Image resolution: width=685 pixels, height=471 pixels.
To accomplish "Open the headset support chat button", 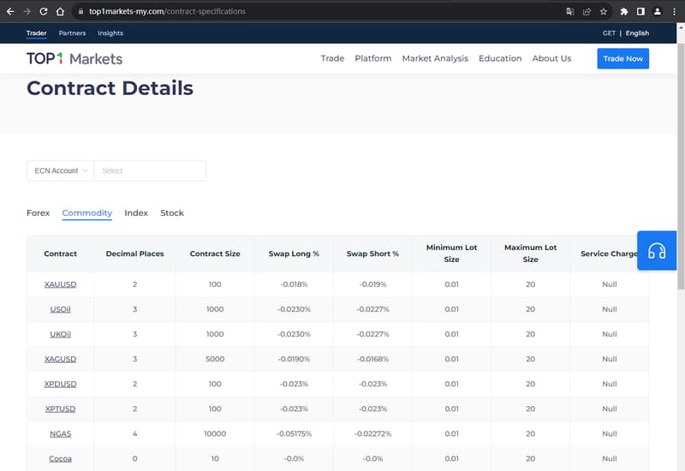I will pyautogui.click(x=657, y=251).
